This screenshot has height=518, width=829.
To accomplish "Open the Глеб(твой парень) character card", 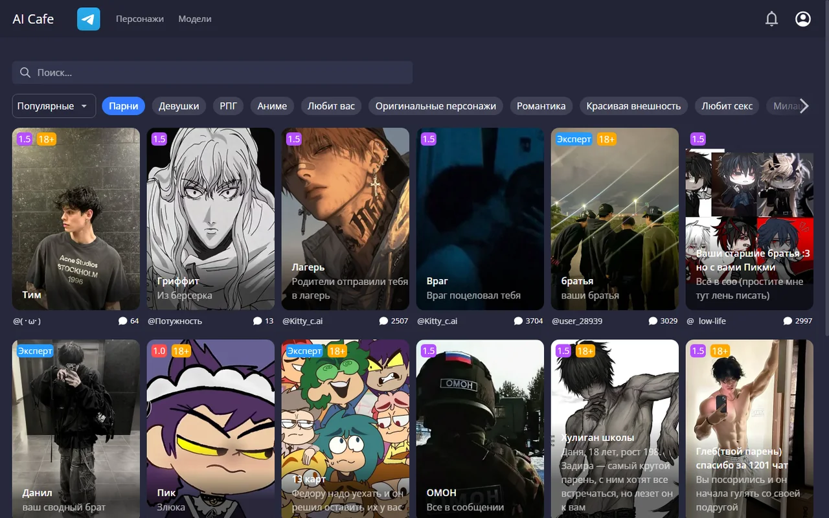I will tap(749, 429).
